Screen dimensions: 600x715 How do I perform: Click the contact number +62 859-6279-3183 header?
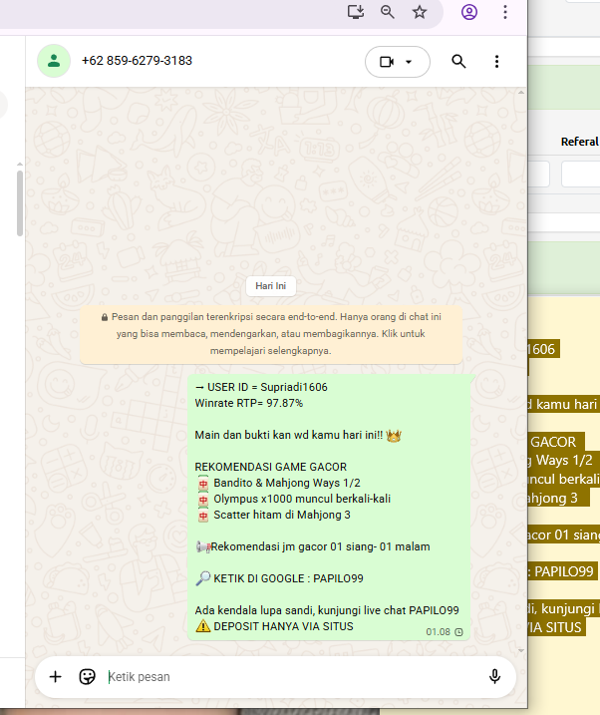coord(137,61)
